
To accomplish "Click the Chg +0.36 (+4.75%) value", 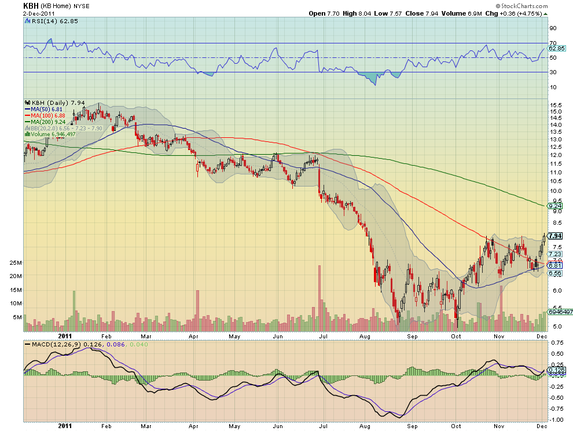I will (513, 13).
